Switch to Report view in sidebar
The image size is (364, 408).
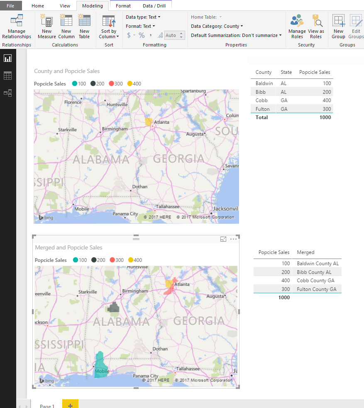click(x=7, y=58)
